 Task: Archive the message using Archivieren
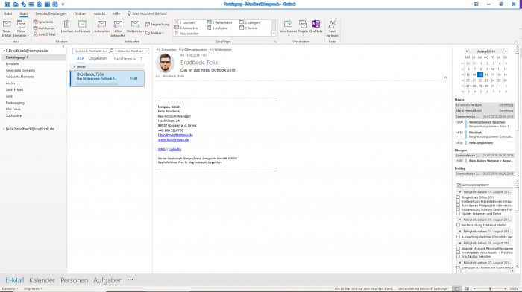click(82, 27)
